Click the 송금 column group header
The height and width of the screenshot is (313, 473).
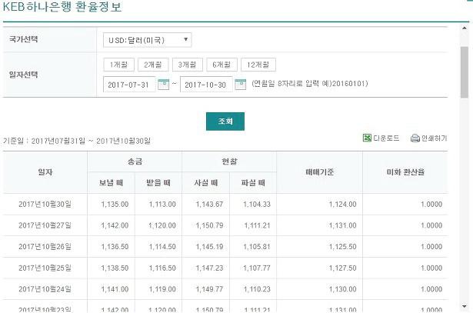tap(135, 161)
